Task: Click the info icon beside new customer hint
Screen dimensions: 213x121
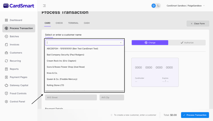Action: pyautogui.click(x=111, y=115)
